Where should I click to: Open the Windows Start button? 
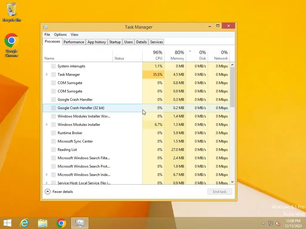tap(7, 223)
